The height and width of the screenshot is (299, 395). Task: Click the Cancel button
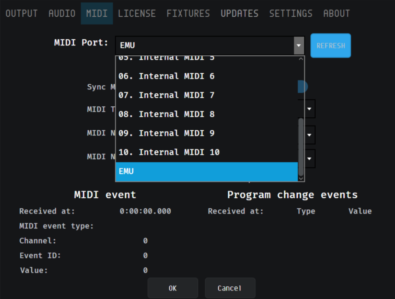[230, 288]
